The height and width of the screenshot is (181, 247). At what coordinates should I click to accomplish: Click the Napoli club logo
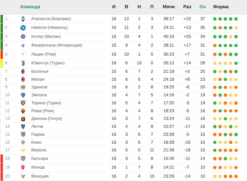[x=23, y=28]
